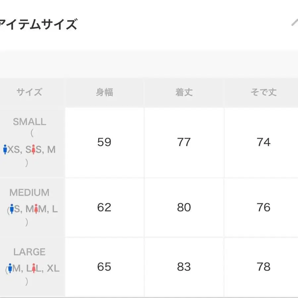Select the そで丈 column header
The image size is (298, 298).
click(263, 93)
